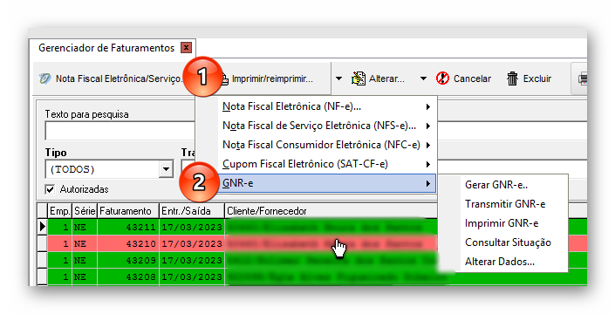
Task: Choose Transmitir GNR-e from the submenu
Action: coord(505,204)
